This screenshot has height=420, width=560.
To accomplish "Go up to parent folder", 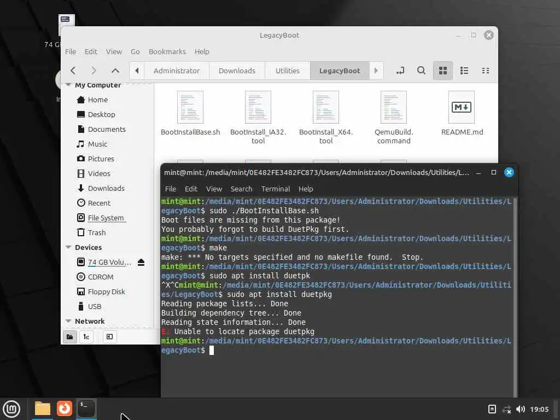I will [115, 71].
